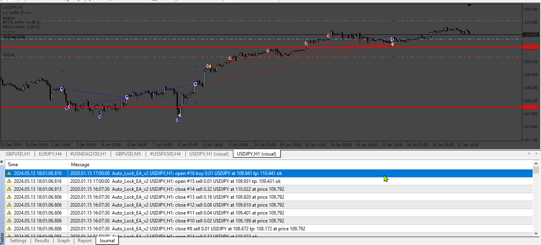Image resolution: width=541 pixels, height=245 pixels.
Task: Click the 110.050 current price label on the scale
Action: click(x=531, y=35)
